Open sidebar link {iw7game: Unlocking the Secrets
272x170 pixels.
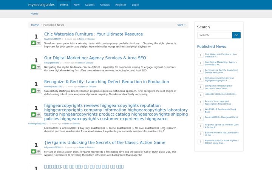coord(218,87)
